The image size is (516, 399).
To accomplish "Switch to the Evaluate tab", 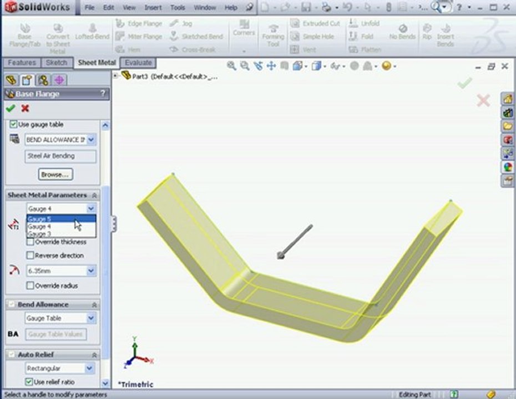I will 138,63.
